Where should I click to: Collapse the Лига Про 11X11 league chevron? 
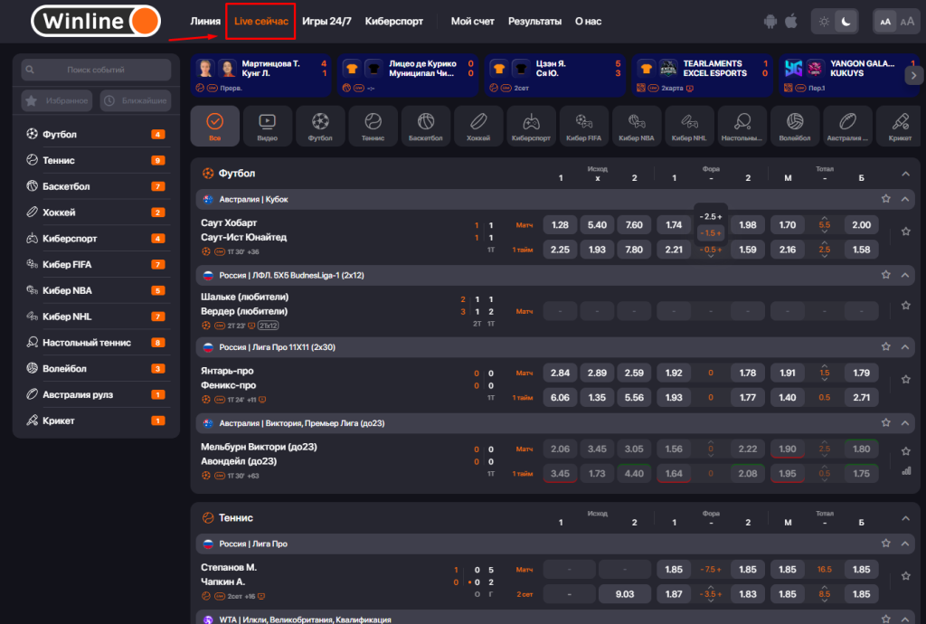[904, 347]
